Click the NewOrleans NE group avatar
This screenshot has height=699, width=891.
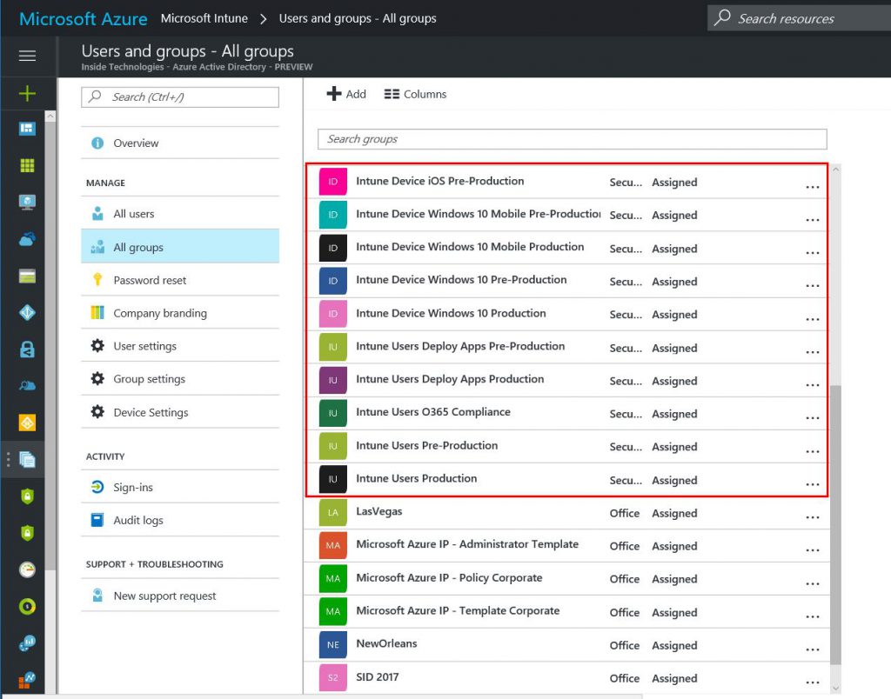click(333, 645)
